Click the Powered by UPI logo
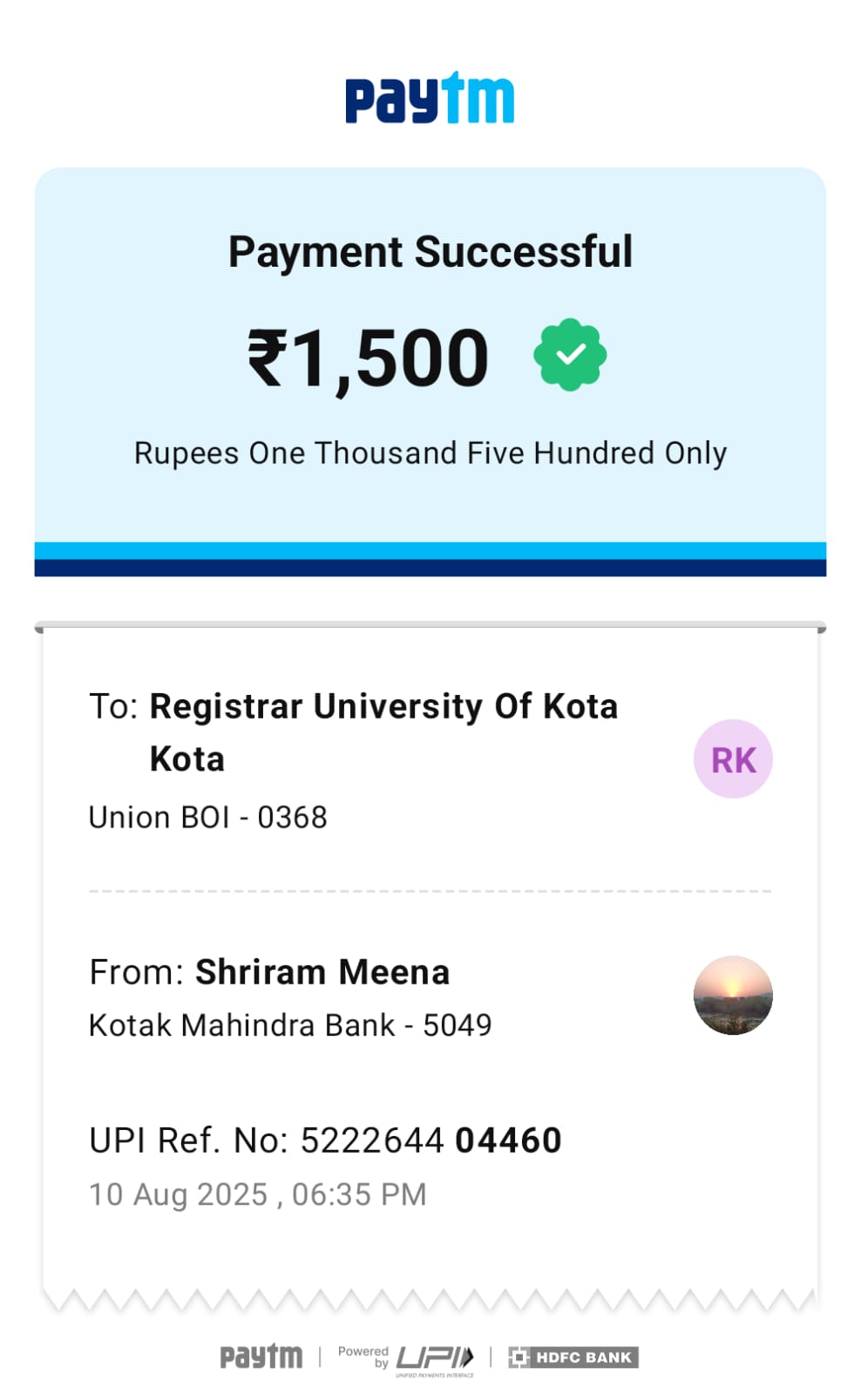Viewport: 861px width, 1395px height. pos(407,1358)
